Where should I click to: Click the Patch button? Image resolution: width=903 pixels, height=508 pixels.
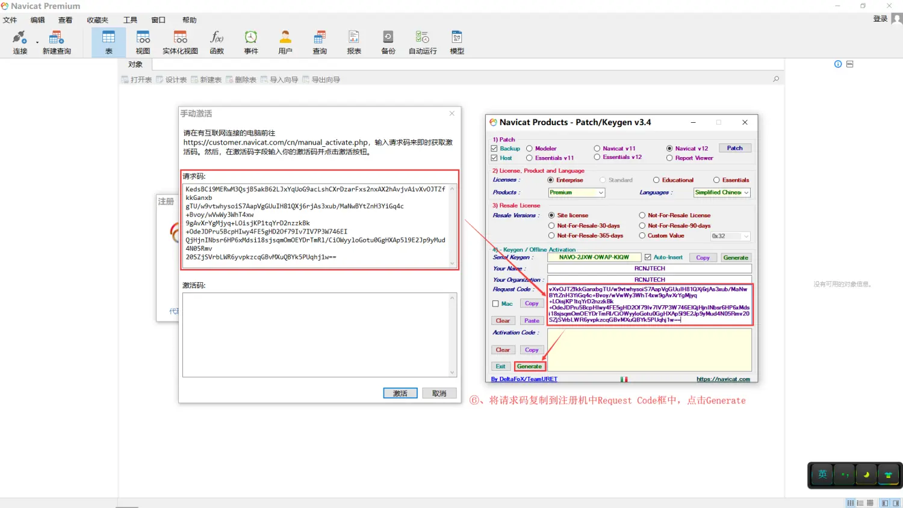point(734,148)
